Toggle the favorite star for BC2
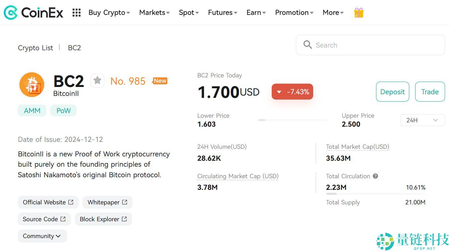449x252 pixels. (97, 81)
